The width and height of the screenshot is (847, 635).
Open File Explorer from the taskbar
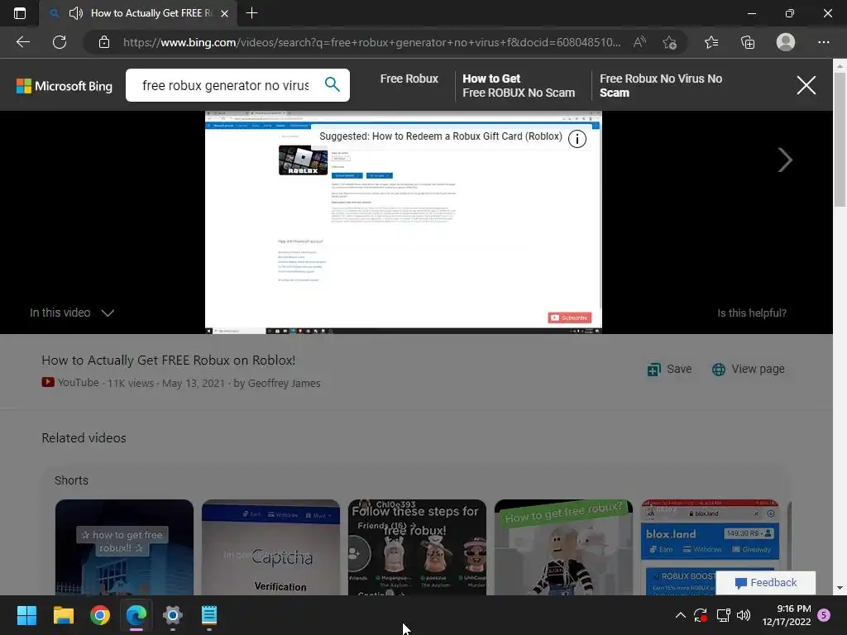point(63,615)
